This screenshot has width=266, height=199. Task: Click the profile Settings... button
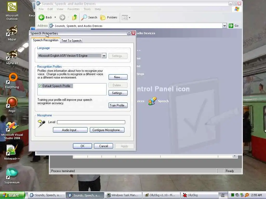(118, 93)
